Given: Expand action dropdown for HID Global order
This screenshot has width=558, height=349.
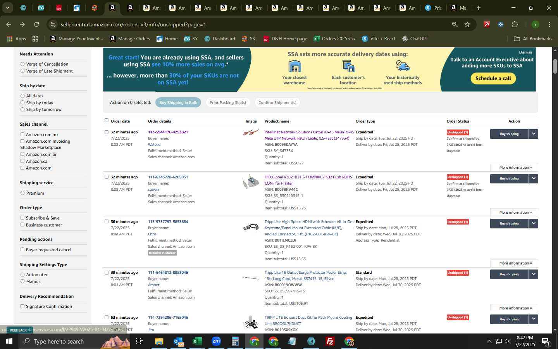Looking at the screenshot, I should pos(534,179).
